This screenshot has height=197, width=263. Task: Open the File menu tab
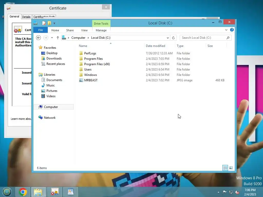coord(41,30)
